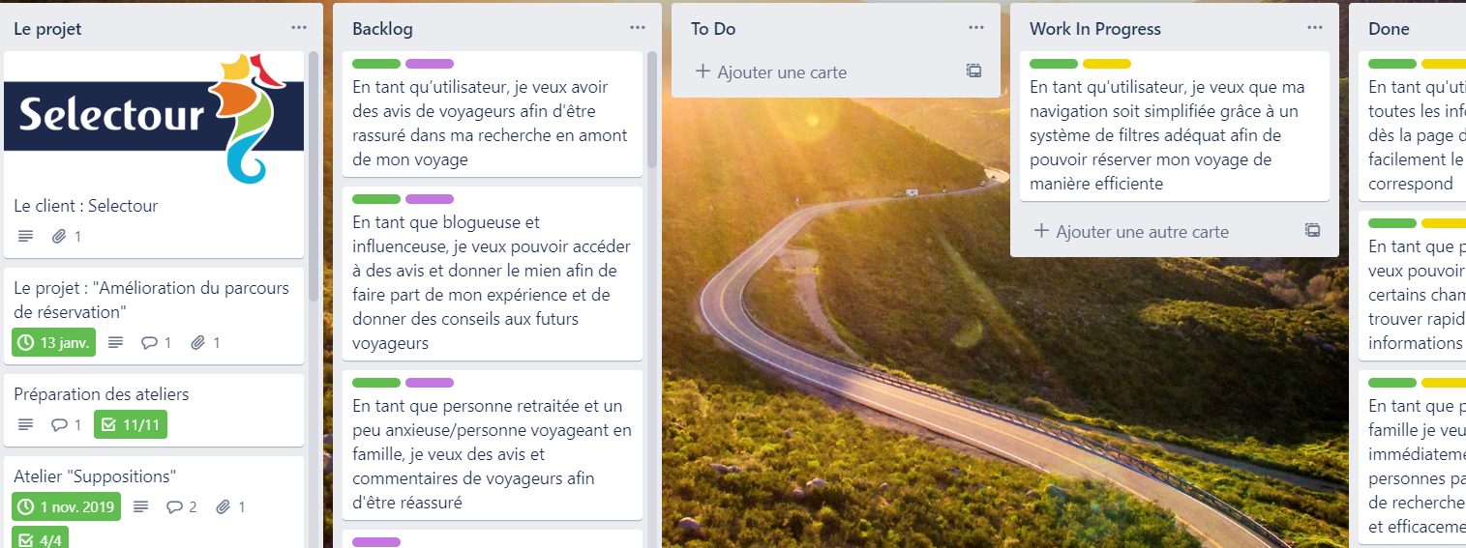The image size is (1466, 548).
Task: Create card from template in Work In Progress
Action: click(1313, 231)
